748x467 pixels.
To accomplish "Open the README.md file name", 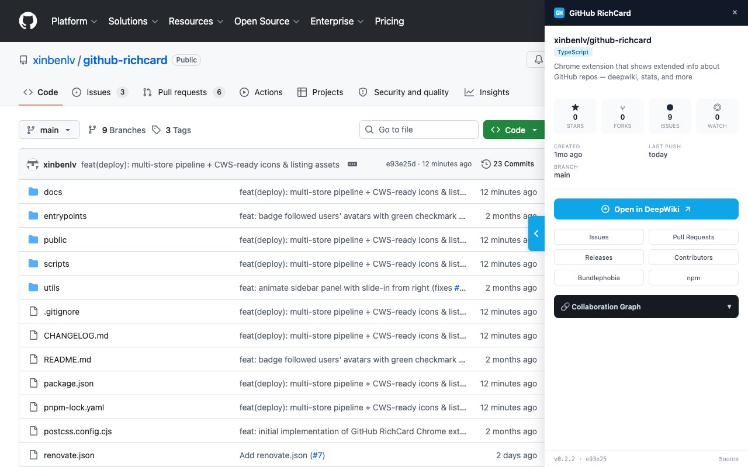I will (67, 360).
